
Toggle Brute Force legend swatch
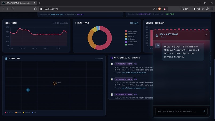click(x=126, y=31)
